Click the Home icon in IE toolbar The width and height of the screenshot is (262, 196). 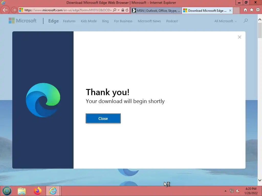coord(245,10)
